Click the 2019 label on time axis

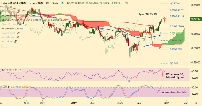click(x=74, y=103)
